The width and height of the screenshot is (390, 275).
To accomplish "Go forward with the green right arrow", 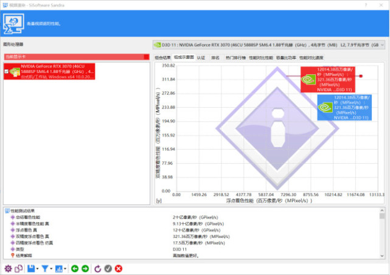I will pos(85,268).
